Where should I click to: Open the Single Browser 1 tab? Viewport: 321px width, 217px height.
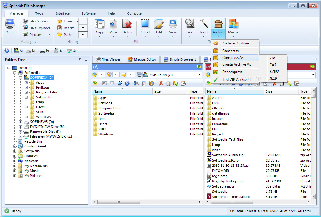[x=180, y=59]
